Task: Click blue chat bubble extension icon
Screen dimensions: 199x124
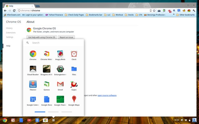Action: point(179,11)
